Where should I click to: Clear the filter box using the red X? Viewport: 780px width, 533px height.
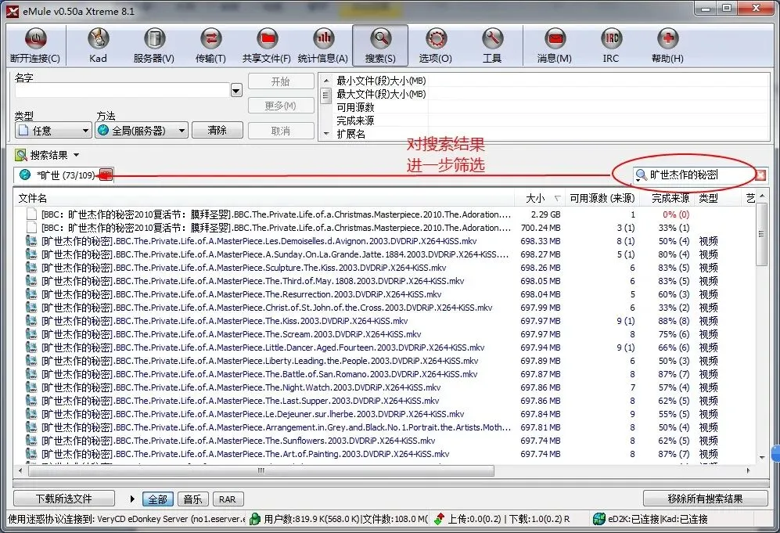click(x=761, y=175)
